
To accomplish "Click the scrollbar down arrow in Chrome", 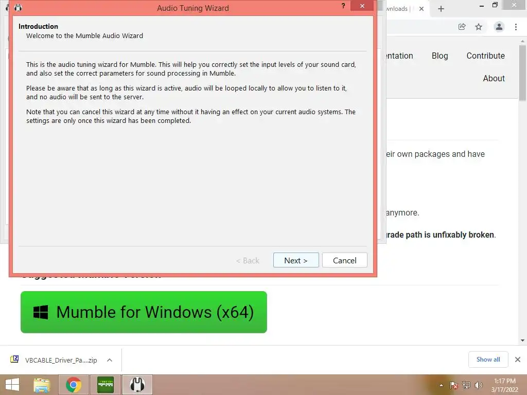I will (522, 340).
